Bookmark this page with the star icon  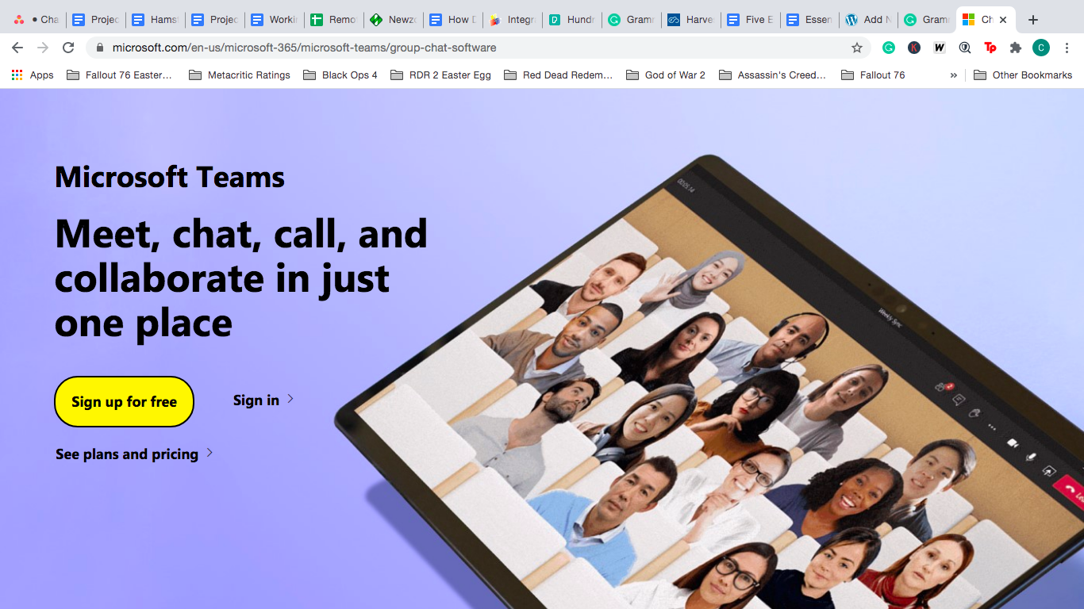(857, 48)
